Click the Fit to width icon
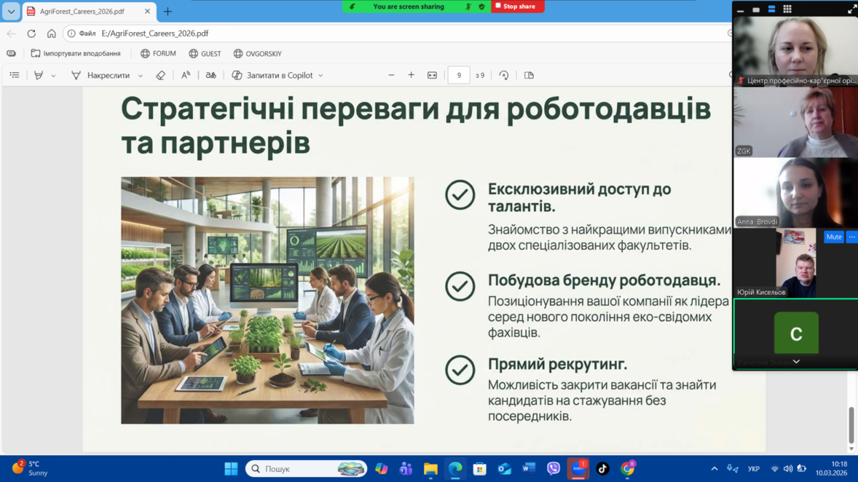Viewport: 858px width, 482px height. (432, 75)
